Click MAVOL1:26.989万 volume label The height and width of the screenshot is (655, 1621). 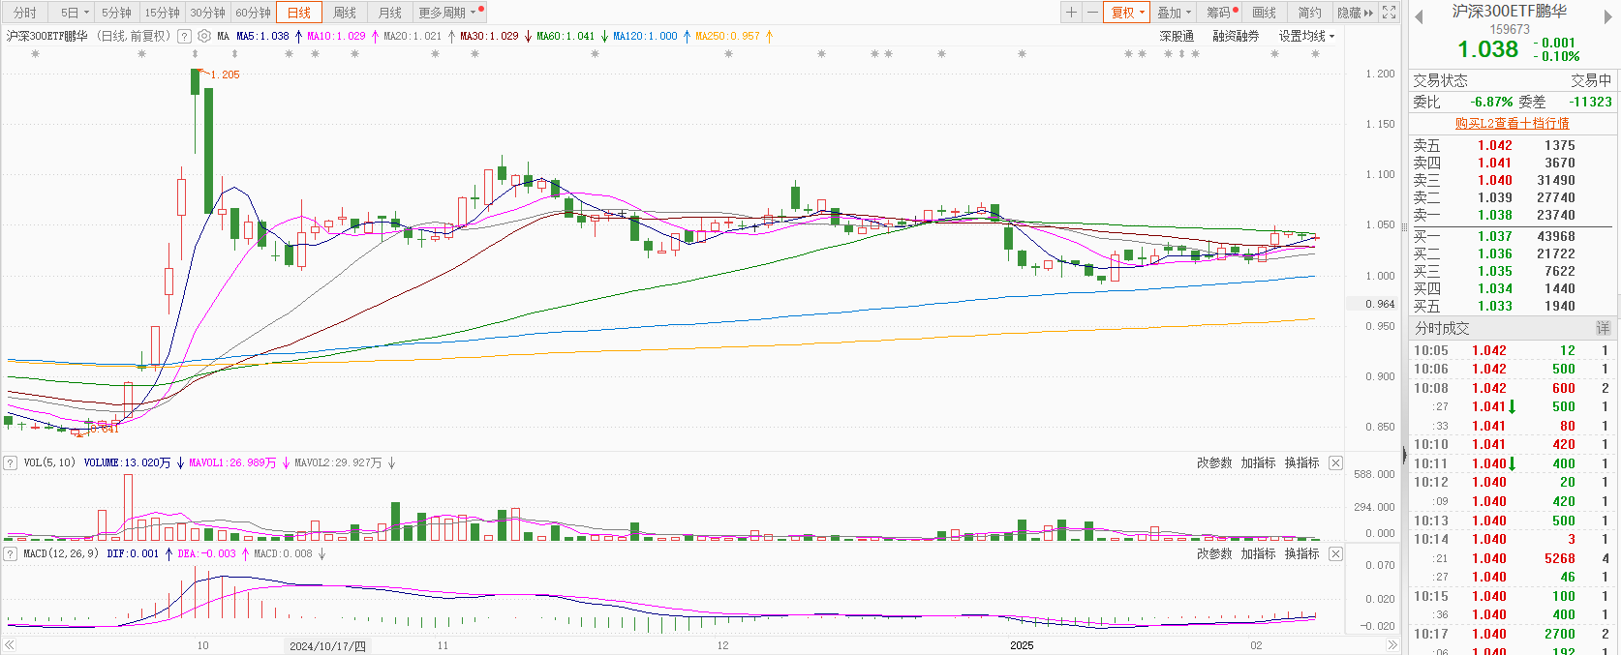tap(231, 462)
